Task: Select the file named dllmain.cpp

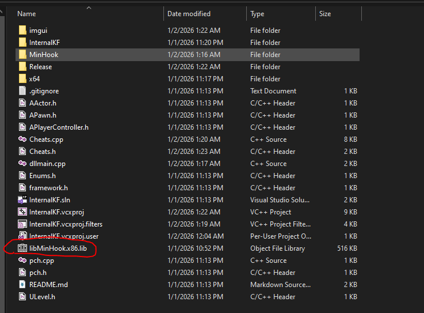Action: (x=47, y=164)
